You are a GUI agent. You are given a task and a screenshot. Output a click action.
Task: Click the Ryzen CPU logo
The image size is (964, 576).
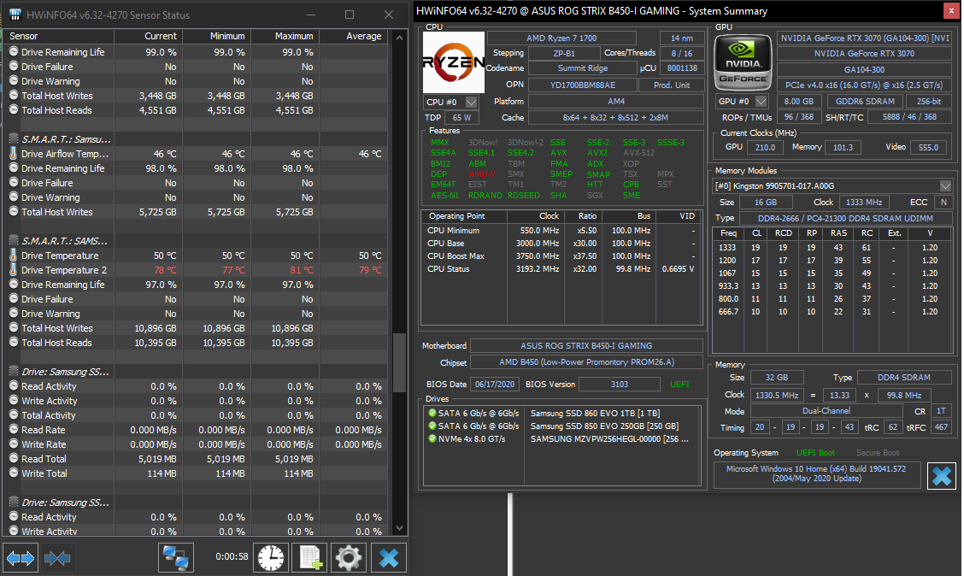[x=454, y=62]
